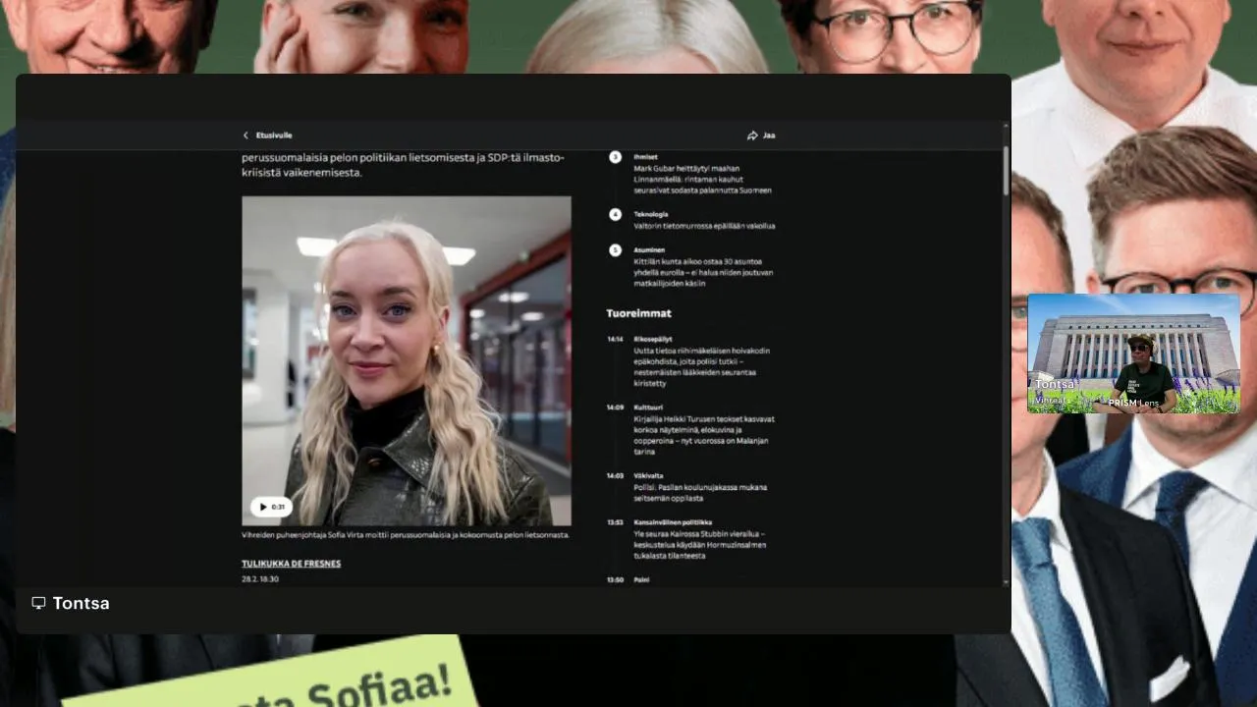Click the Ihmiset category label
The height and width of the screenshot is (707, 1257).
pyautogui.click(x=645, y=157)
